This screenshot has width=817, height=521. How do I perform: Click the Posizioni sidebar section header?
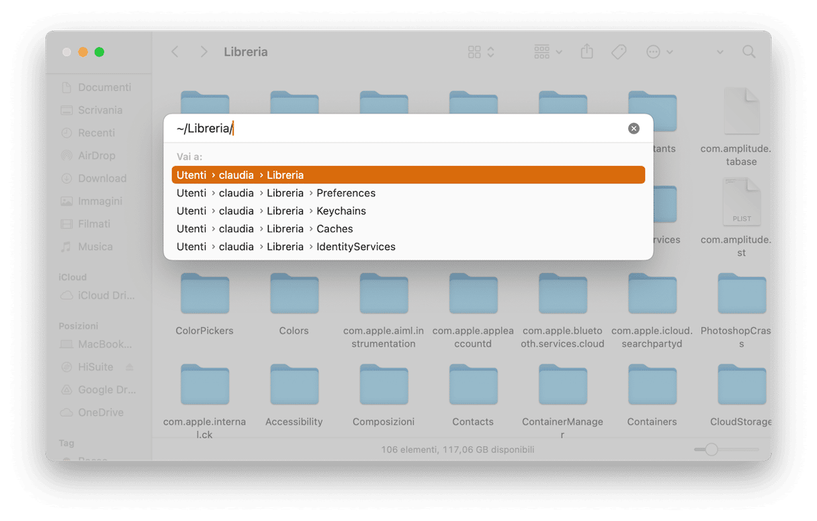tap(79, 326)
